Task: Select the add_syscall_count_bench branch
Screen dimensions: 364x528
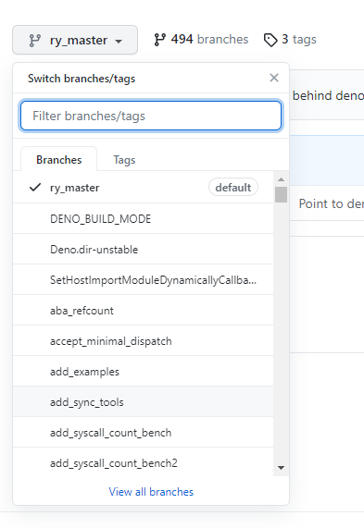Action: point(143,433)
